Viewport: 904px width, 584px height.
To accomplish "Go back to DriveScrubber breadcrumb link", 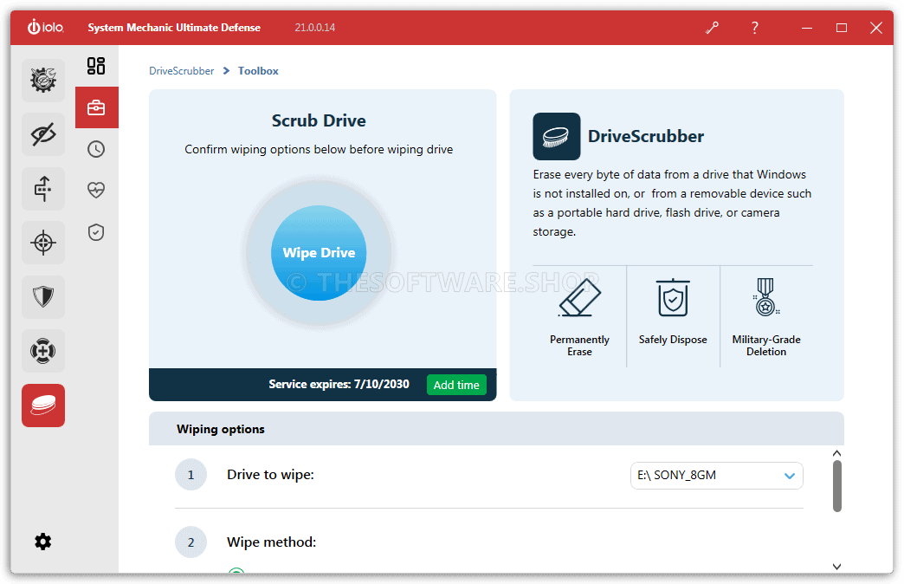I will (182, 71).
